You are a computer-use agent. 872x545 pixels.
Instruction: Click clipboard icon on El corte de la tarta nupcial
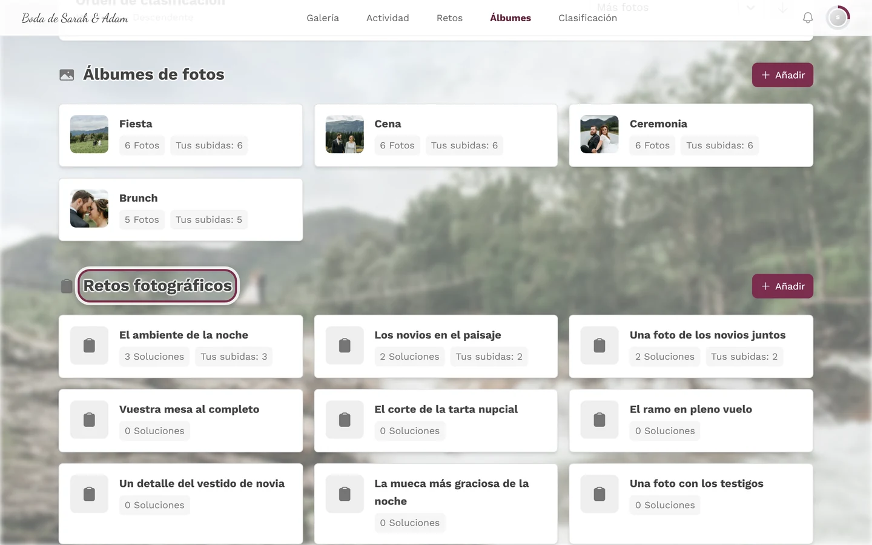pos(345,420)
